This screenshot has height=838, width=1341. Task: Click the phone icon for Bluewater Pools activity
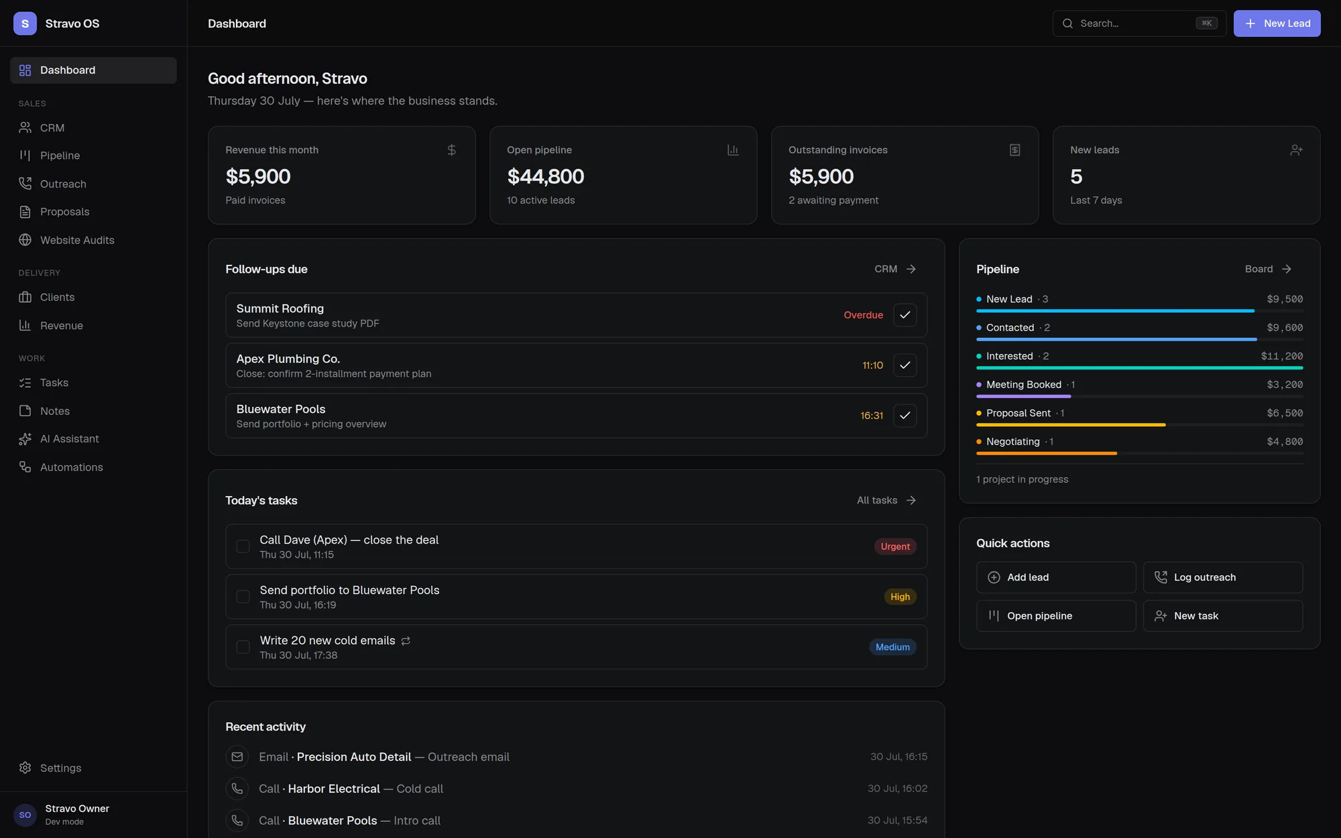pyautogui.click(x=237, y=821)
